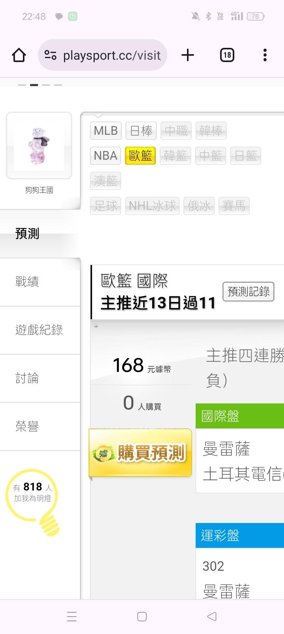Select the 日棒 league filter

click(141, 130)
